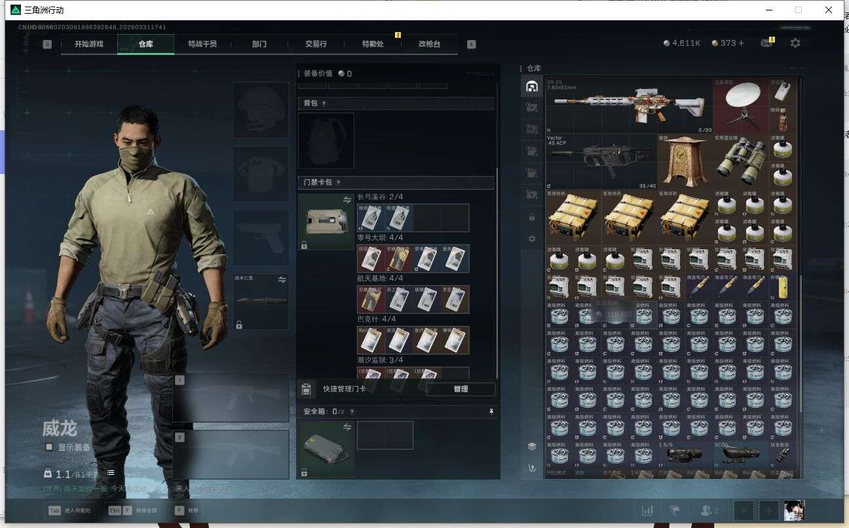Click the empty pistol slot
The height and width of the screenshot is (528, 849).
tap(261, 238)
